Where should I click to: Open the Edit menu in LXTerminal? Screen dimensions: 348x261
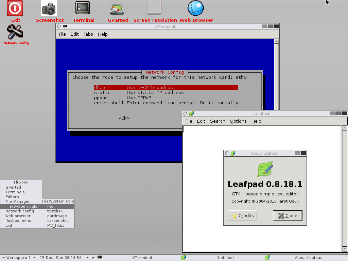pos(74,34)
